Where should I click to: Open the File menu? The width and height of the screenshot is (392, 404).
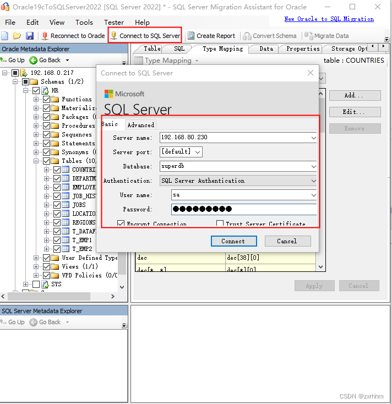(x=10, y=23)
